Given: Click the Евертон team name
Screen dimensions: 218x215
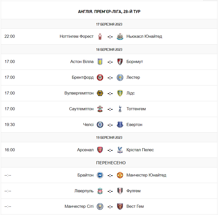Looking at the screenshot, I should pos(134,125).
